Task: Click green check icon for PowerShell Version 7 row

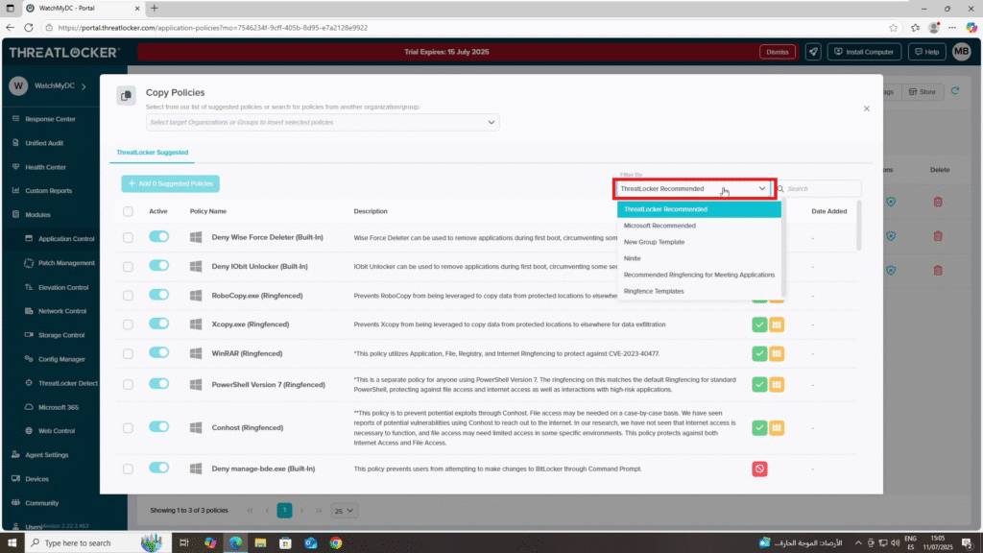Action: [x=759, y=384]
